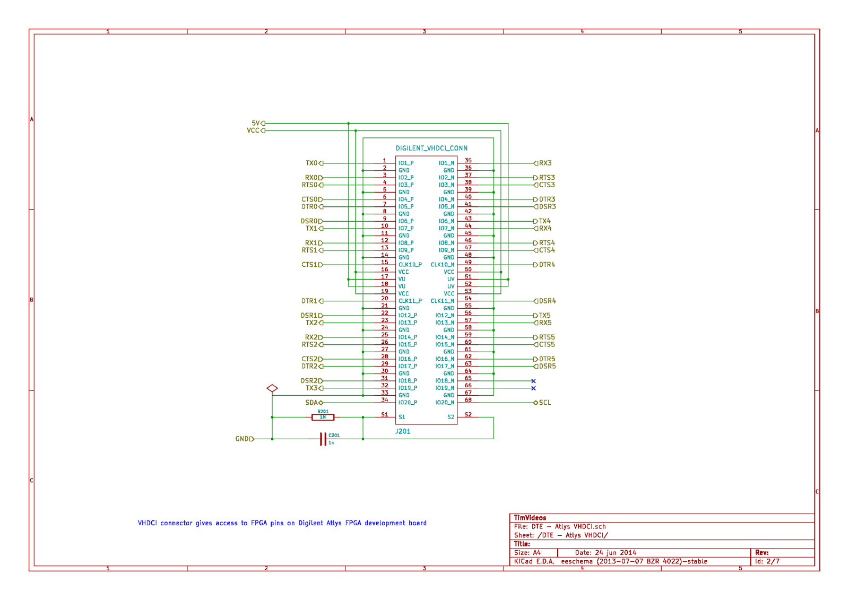Pick the DTR2 label

pyautogui.click(x=312, y=366)
